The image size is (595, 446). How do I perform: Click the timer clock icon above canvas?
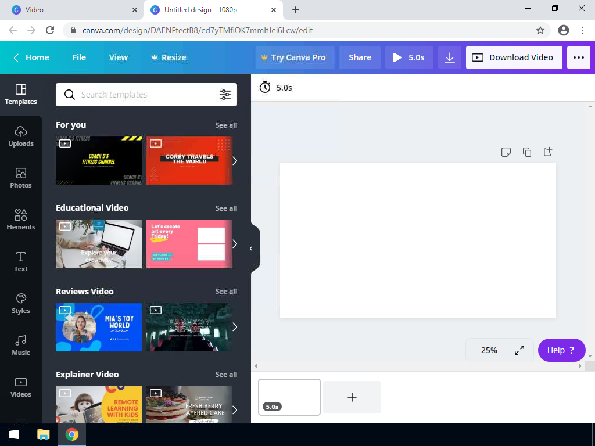[265, 87]
